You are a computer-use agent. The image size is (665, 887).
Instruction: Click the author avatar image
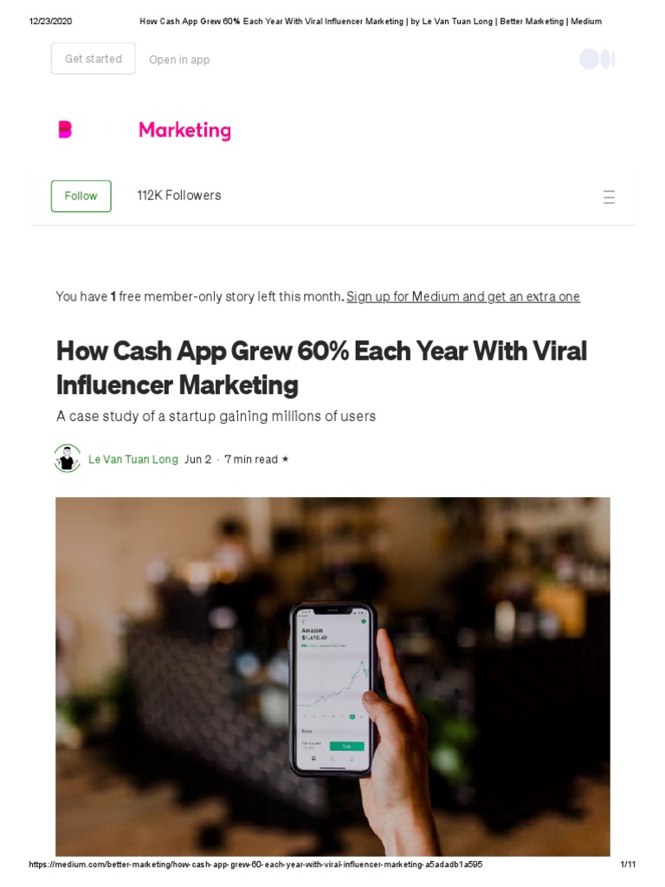click(68, 458)
